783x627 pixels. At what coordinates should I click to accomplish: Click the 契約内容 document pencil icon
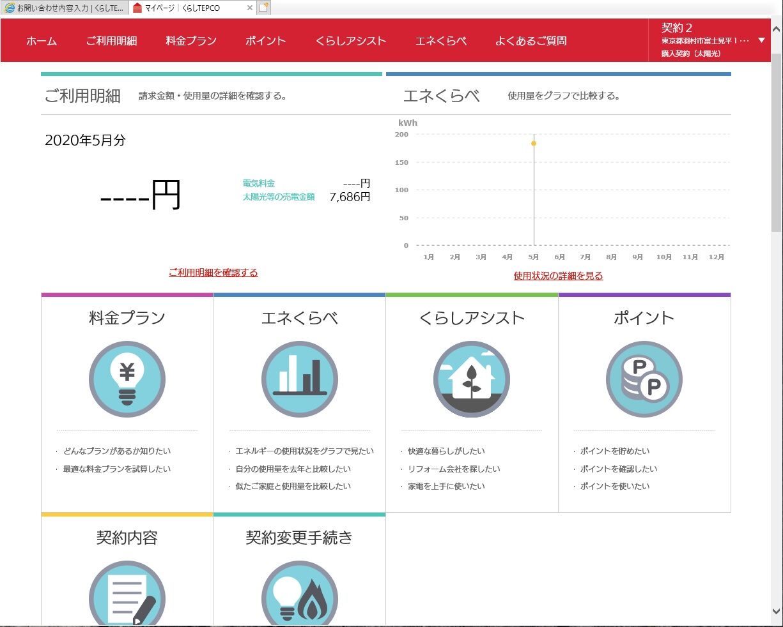coord(127,593)
